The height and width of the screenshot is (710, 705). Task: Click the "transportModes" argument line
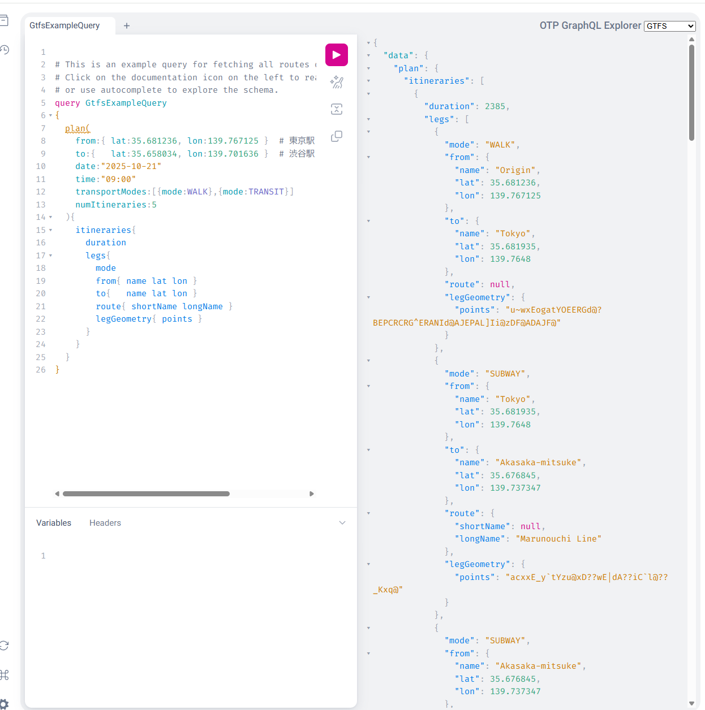click(x=184, y=192)
